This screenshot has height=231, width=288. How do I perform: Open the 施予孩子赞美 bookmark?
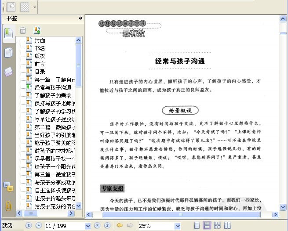click(55, 143)
